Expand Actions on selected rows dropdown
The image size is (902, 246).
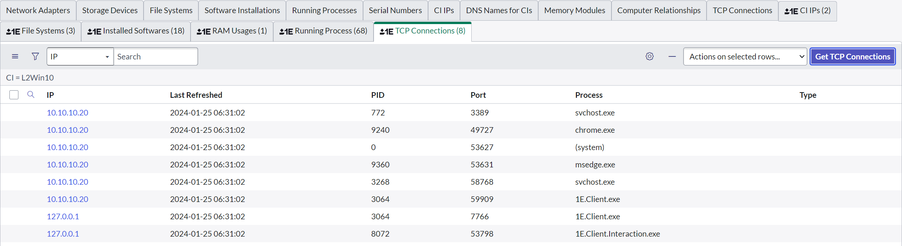[x=745, y=56]
